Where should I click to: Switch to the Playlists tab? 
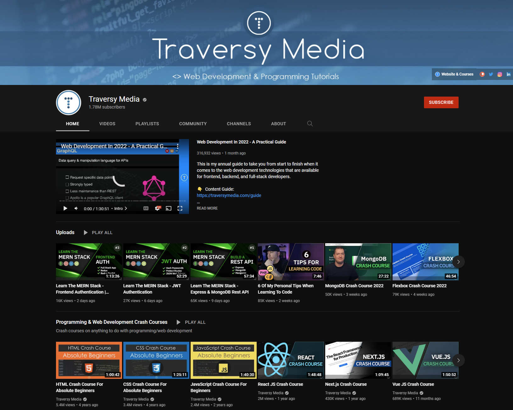pos(147,124)
